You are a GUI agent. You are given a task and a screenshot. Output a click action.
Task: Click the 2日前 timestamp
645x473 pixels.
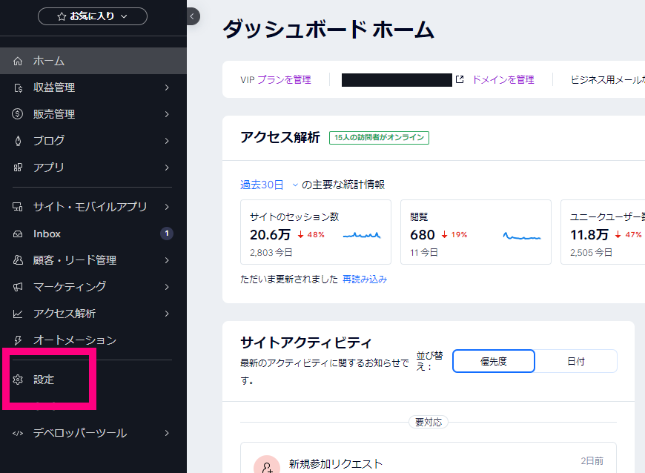click(x=592, y=461)
